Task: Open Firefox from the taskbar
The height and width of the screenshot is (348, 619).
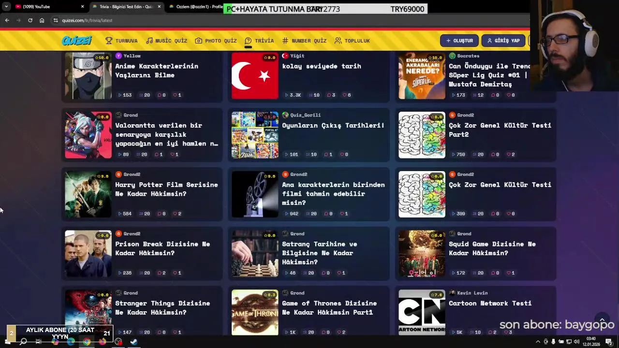Action: click(103, 342)
